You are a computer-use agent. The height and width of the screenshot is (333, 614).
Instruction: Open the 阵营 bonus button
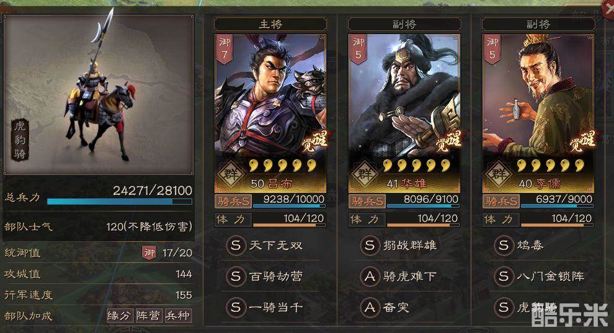(x=148, y=316)
